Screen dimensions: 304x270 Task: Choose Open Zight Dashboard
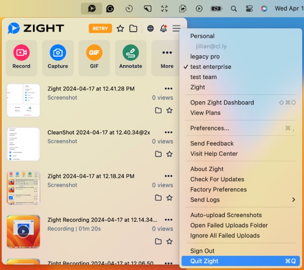[241, 102]
